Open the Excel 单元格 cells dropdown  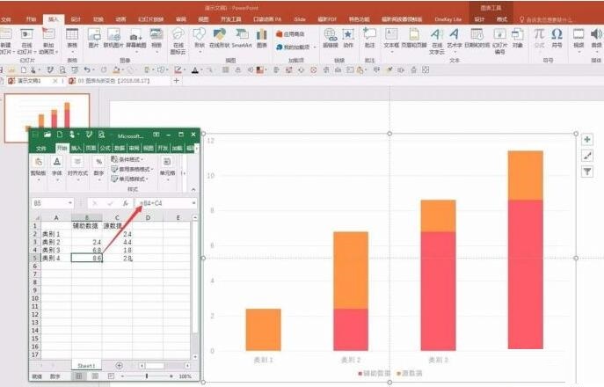167,169
